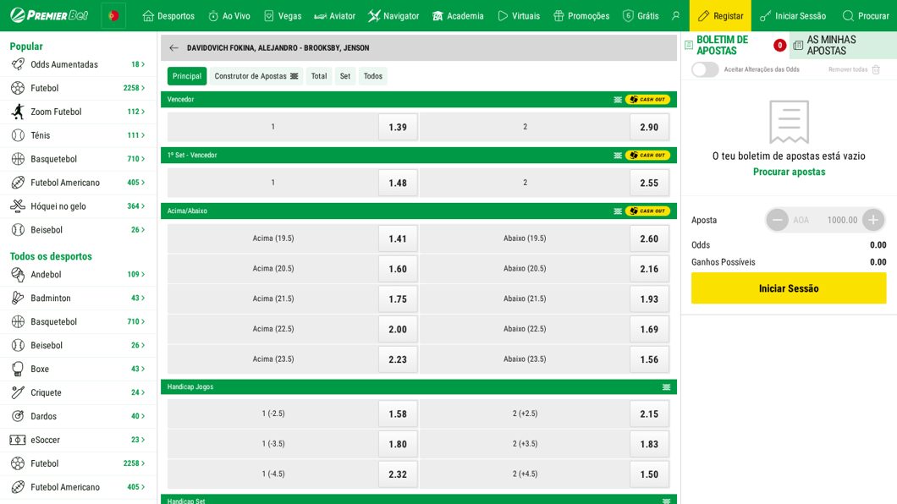
Task: Increase stake with the plus button
Action: coord(873,220)
